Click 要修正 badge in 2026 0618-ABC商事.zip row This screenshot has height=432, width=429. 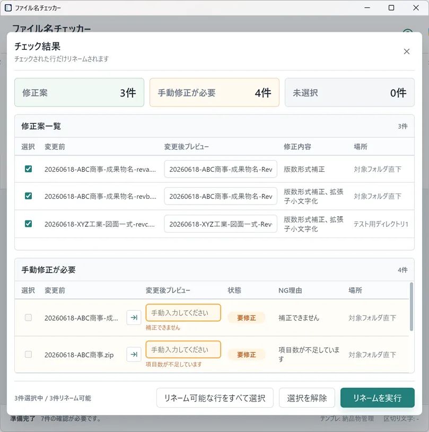tap(246, 355)
